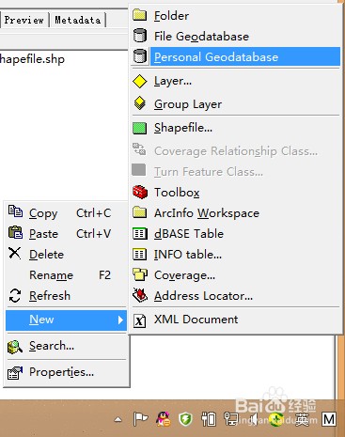The width and height of the screenshot is (345, 437).
Task: Click the dBASE Table grid icon
Action: [x=139, y=234]
